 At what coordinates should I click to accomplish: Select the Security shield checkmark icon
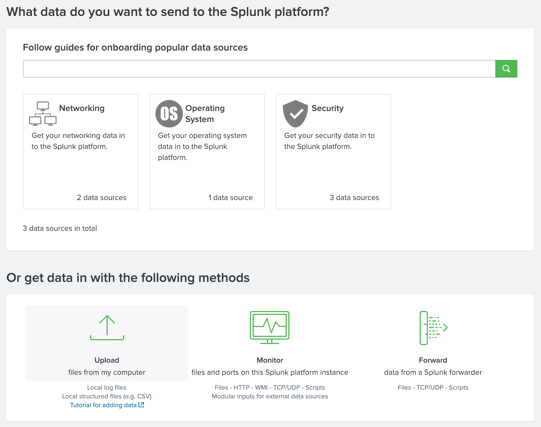295,113
